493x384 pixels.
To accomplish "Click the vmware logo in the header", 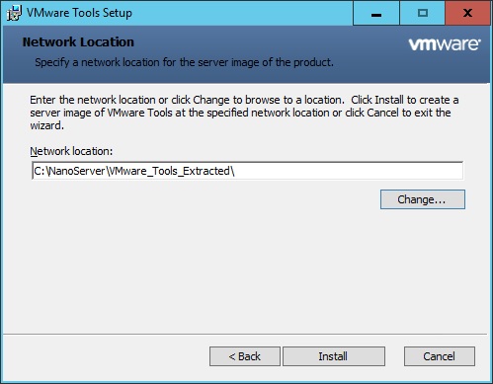I will 445,44.
